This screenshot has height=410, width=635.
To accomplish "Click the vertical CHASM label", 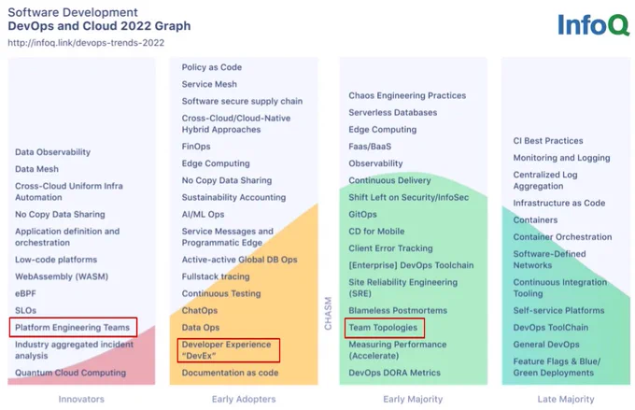I will pos(328,313).
